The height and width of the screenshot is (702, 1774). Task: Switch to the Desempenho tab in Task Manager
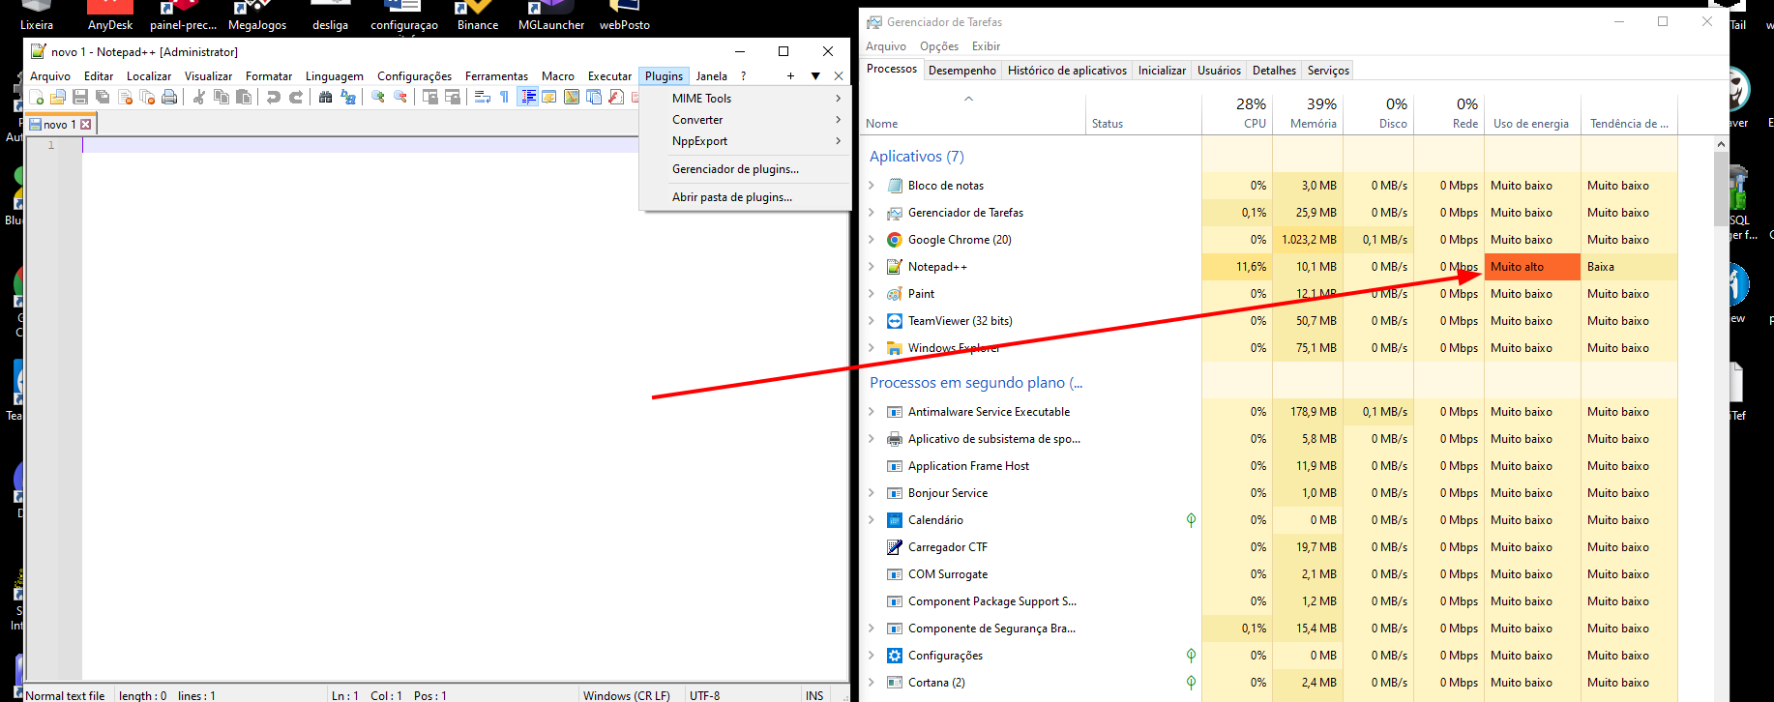[x=962, y=71]
